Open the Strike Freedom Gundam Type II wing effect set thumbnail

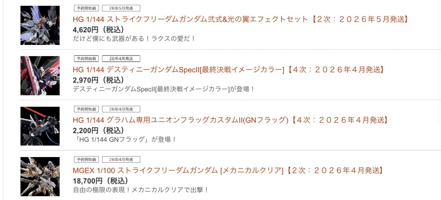[x=40, y=25]
